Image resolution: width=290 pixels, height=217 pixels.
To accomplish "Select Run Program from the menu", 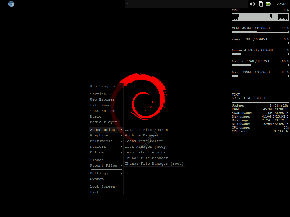I will [x=106, y=86].
